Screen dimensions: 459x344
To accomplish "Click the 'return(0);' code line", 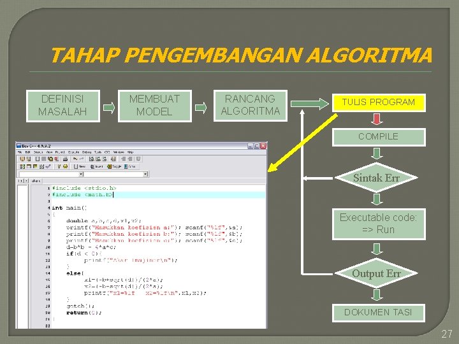I will pyautogui.click(x=84, y=313).
